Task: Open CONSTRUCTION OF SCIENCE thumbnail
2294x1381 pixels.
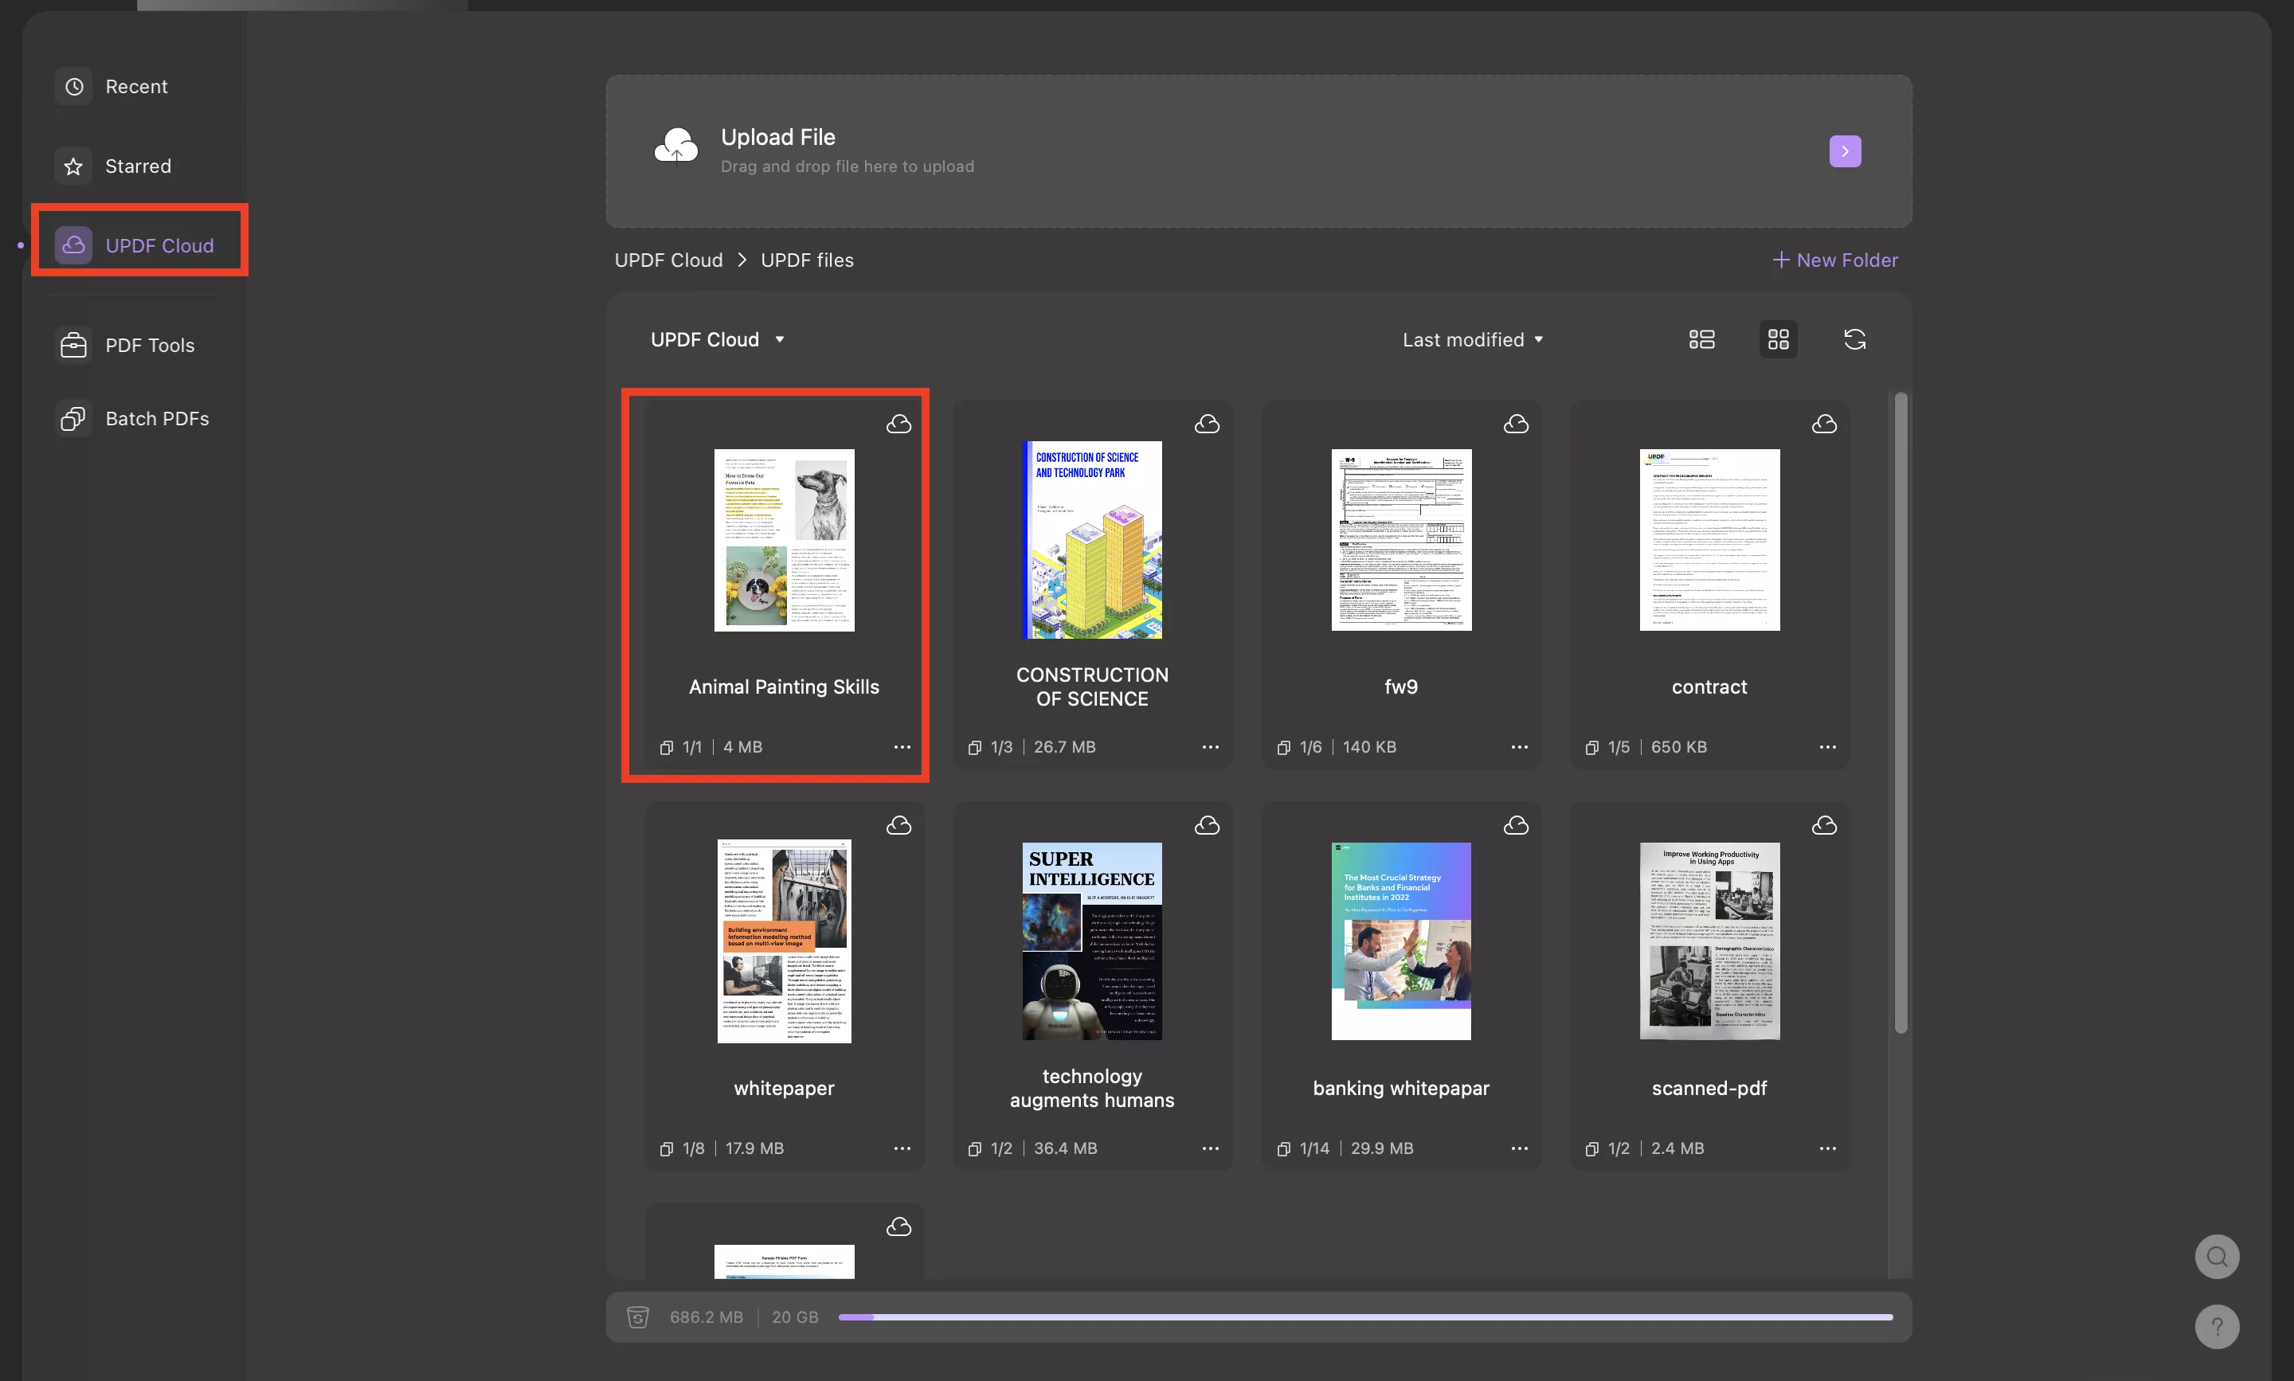Action: 1091,540
